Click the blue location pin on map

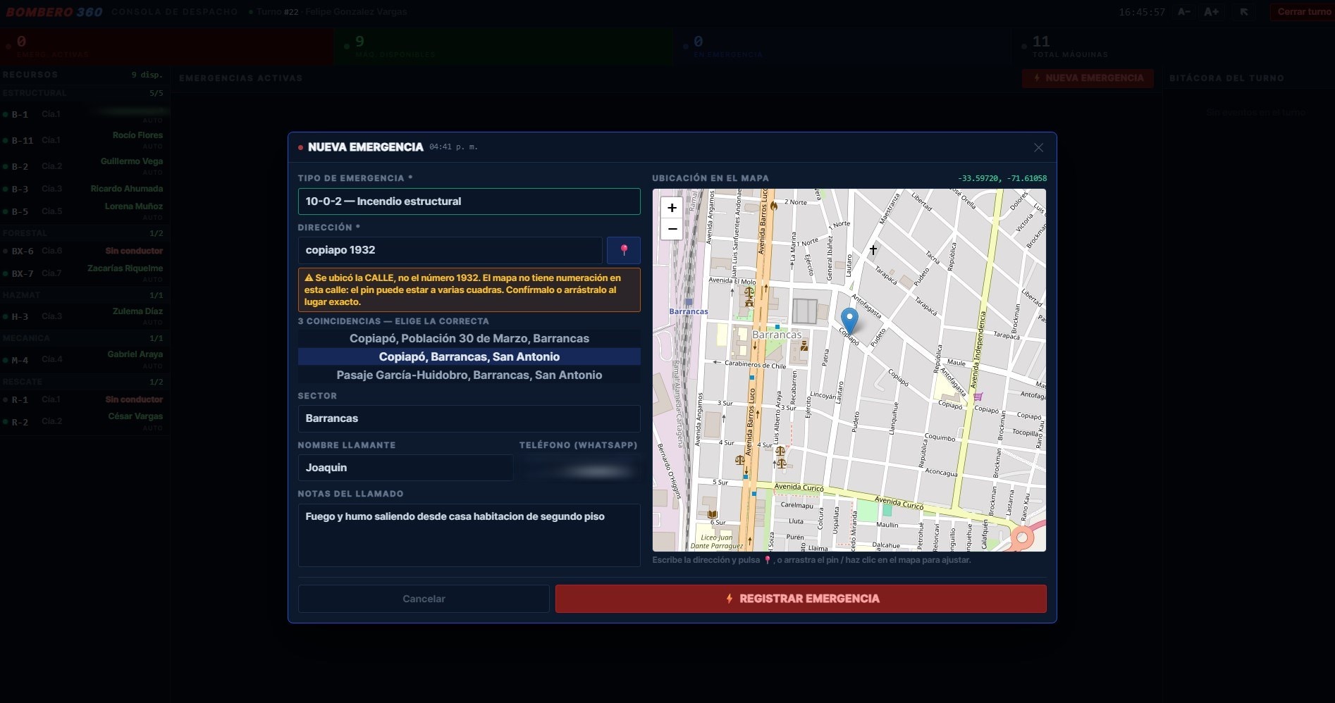[849, 321]
